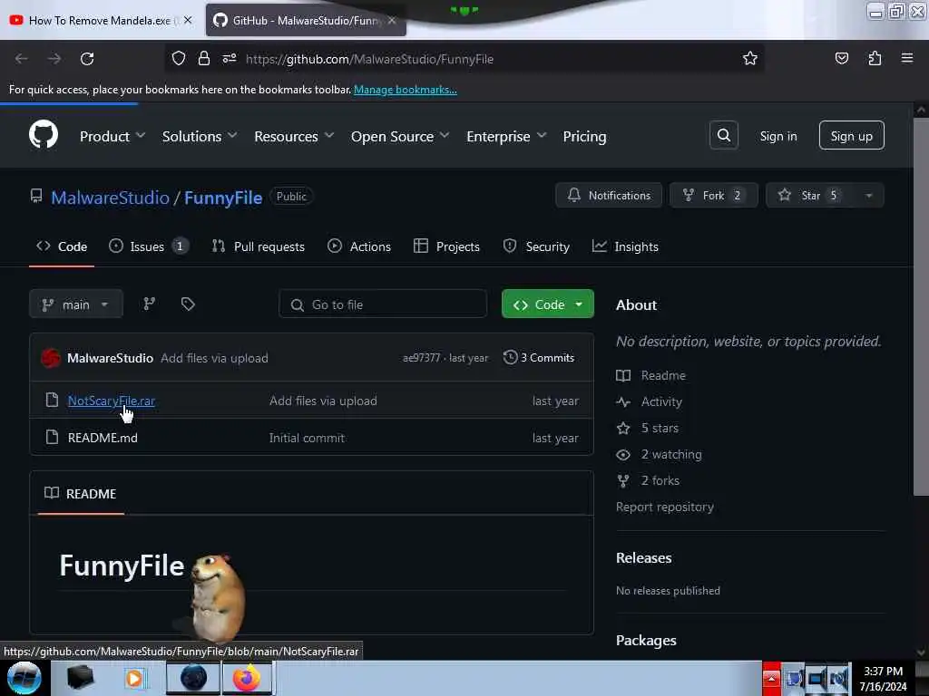
Task: Close the How To Remove Mandela.exe tab
Action: click(x=188, y=20)
